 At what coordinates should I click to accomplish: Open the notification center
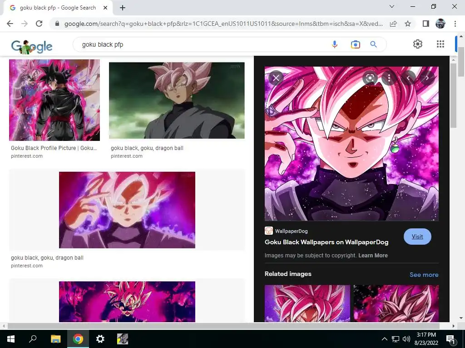pos(451,339)
